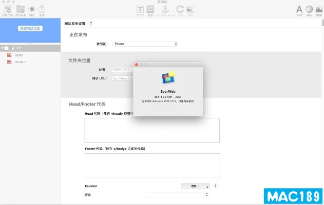Click the Favicon choose button
The image size is (324, 205).
(195, 186)
